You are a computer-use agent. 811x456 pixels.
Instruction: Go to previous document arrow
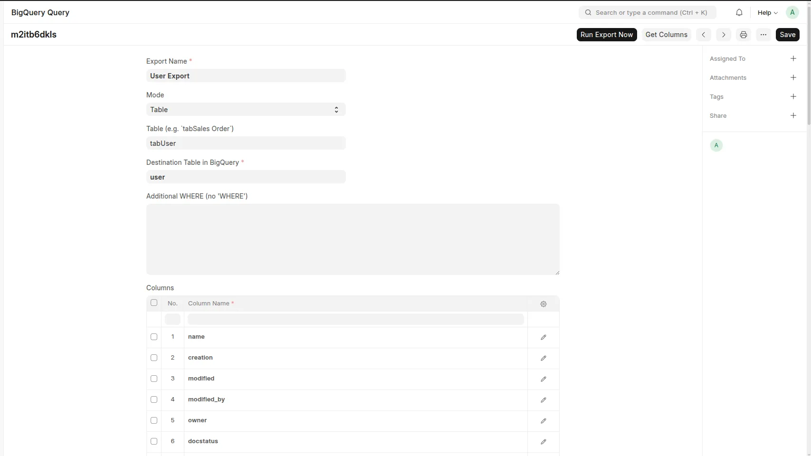coord(703,35)
